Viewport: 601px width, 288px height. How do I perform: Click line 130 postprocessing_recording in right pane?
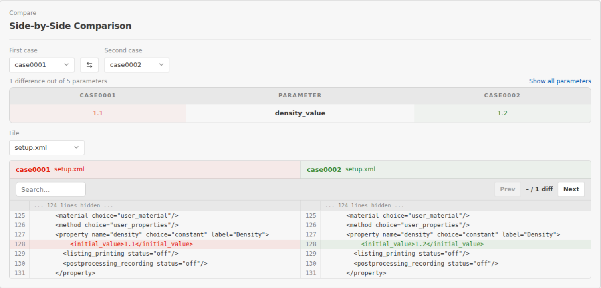pyautogui.click(x=446, y=264)
